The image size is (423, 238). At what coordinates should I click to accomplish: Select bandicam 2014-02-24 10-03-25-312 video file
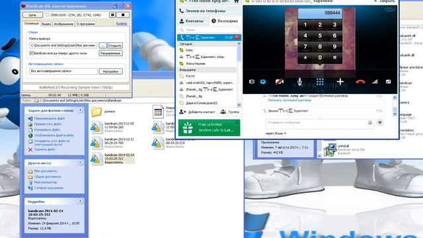click(x=113, y=159)
